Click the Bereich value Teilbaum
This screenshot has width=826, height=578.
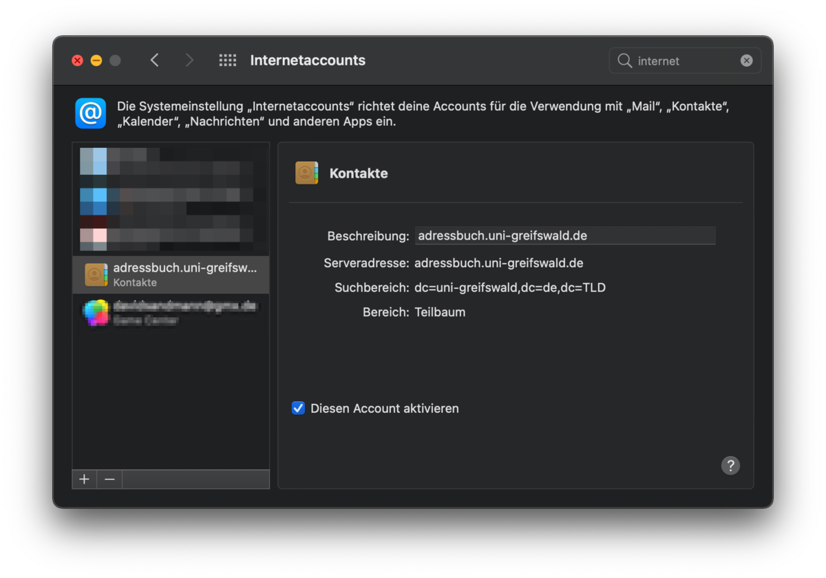coord(440,312)
